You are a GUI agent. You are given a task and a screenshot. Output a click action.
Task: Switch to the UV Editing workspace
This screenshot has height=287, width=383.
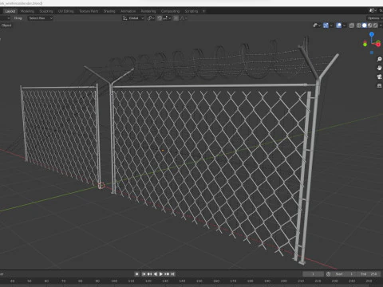point(65,11)
